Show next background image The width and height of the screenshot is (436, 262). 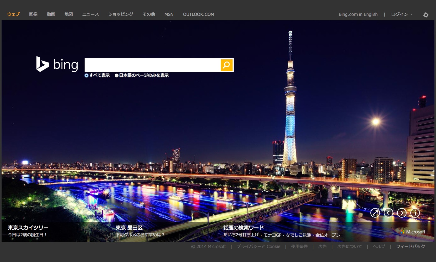point(402,213)
